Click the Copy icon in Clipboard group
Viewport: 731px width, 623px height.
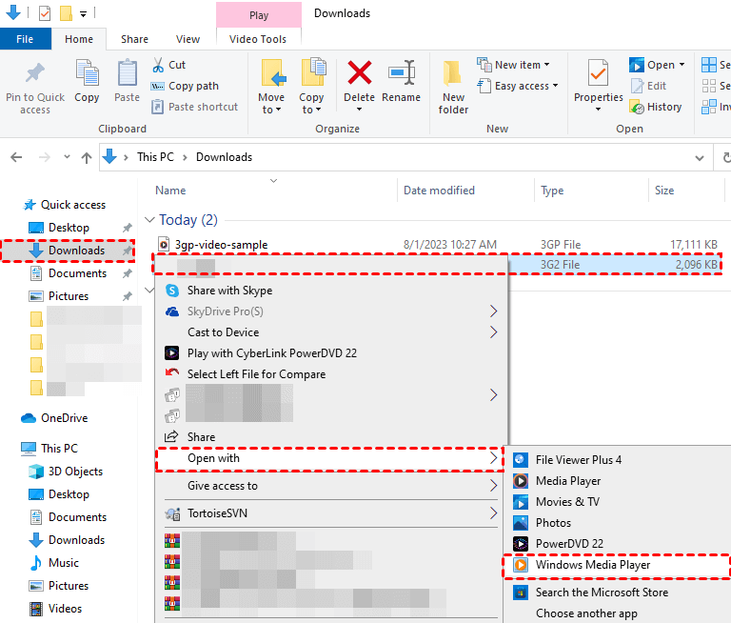pos(88,72)
